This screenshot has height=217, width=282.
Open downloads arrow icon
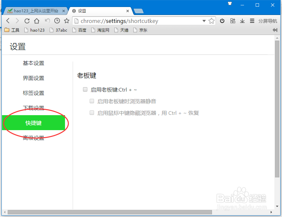(242, 21)
